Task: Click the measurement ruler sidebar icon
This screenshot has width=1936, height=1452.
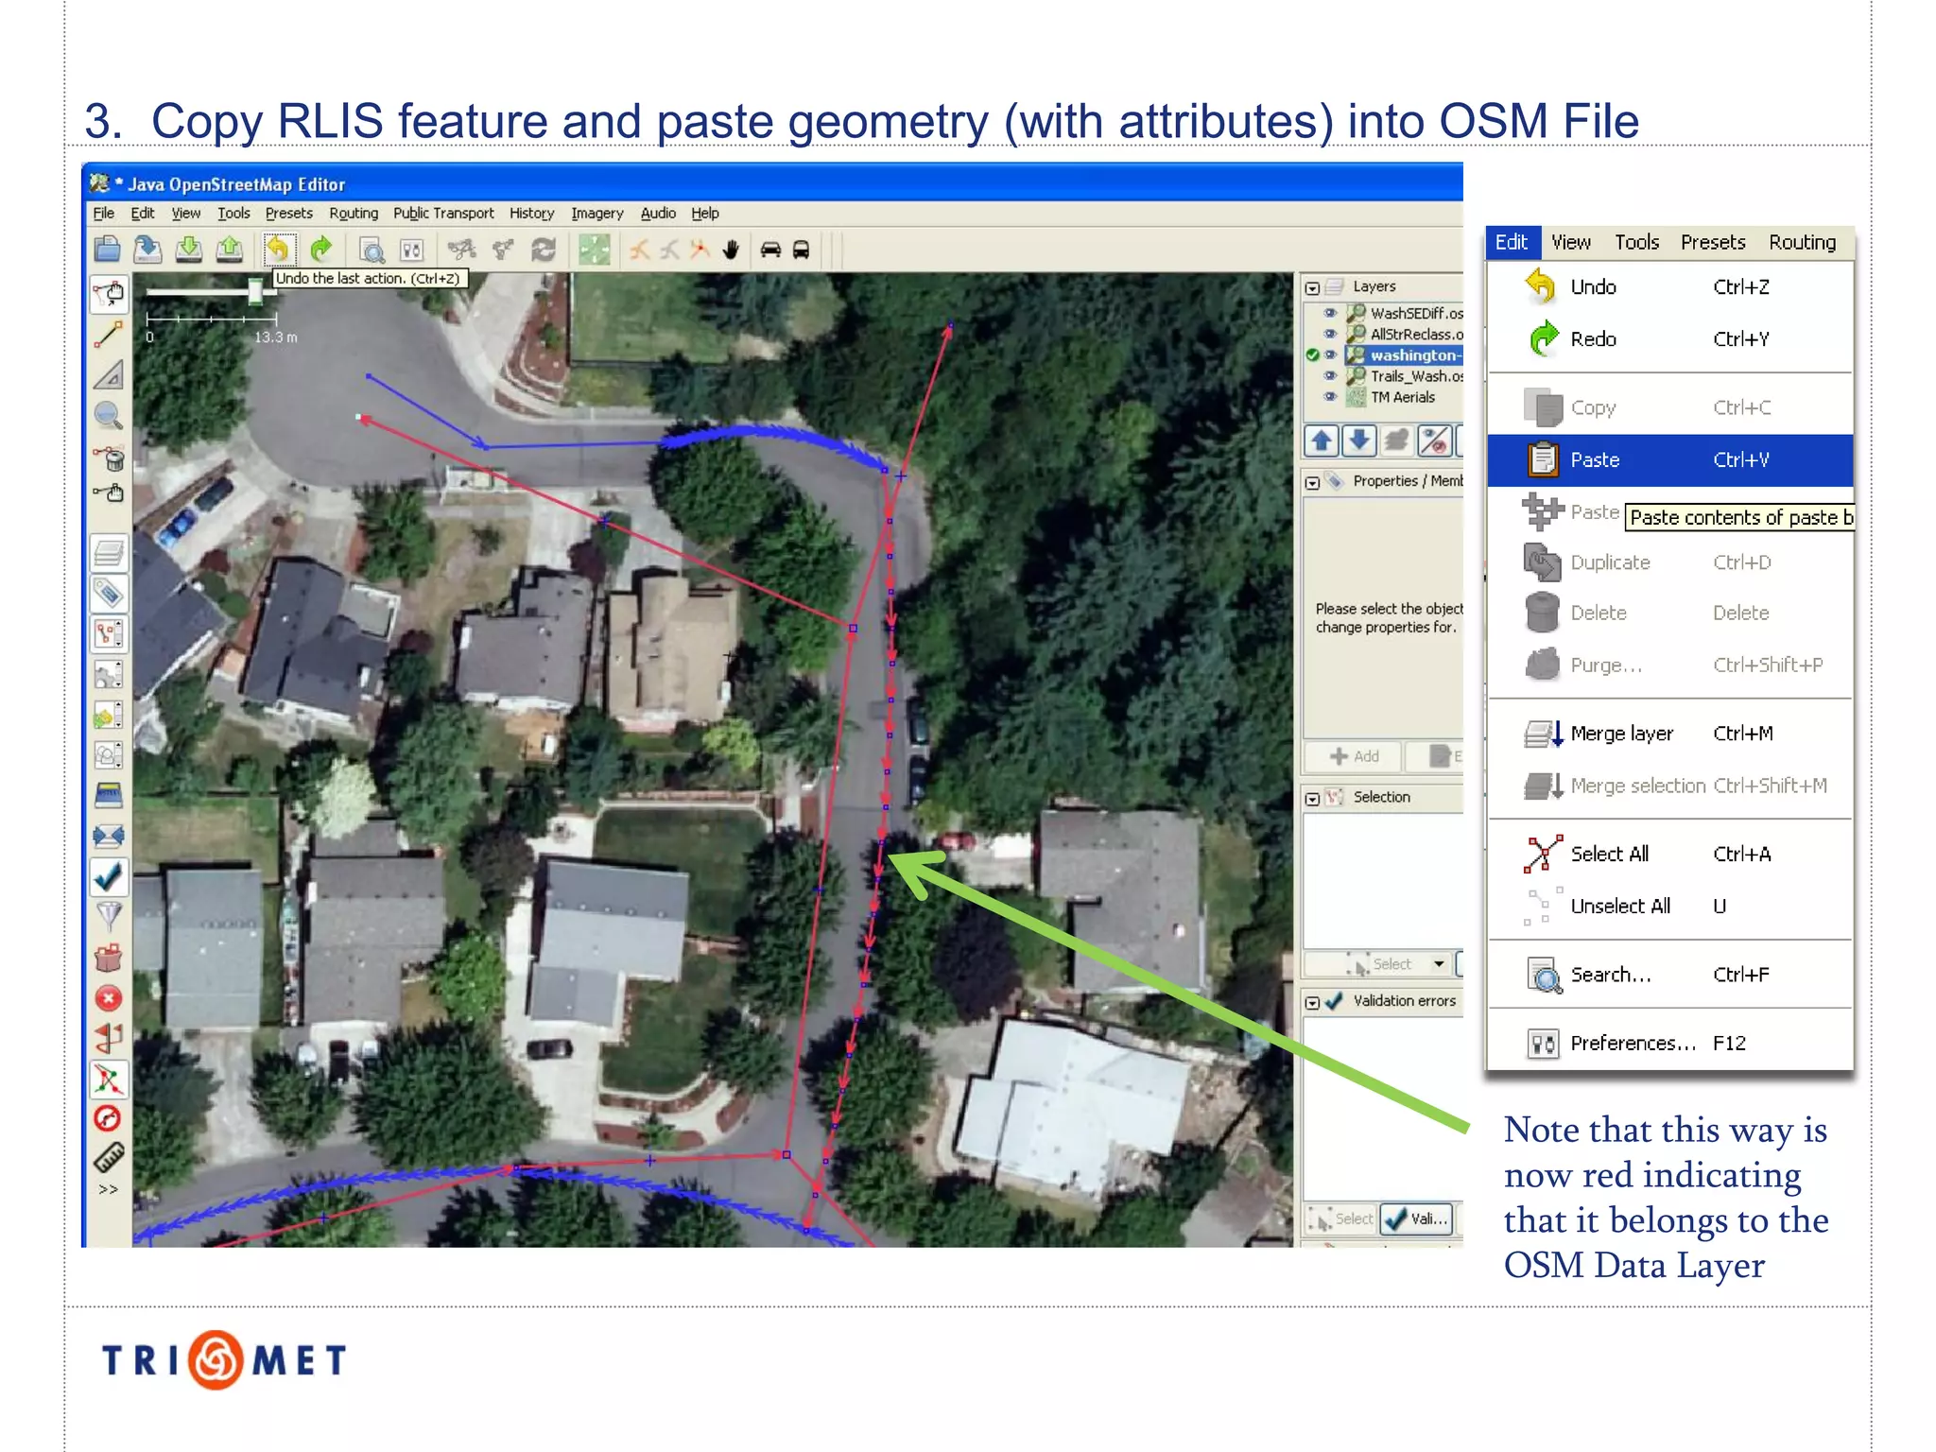Action: click(109, 1157)
